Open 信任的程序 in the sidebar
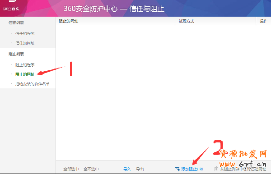The height and width of the screenshot is (174, 271). pos(25,33)
